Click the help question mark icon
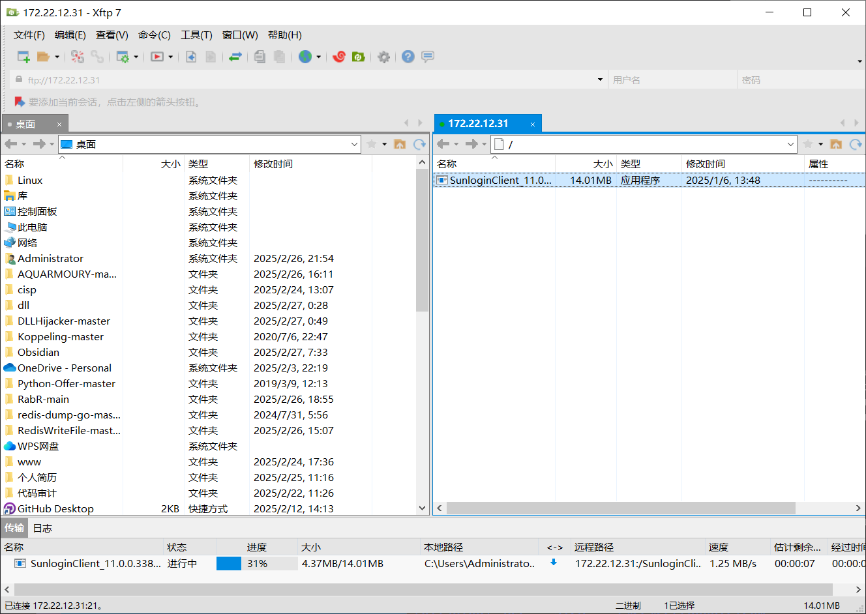This screenshot has height=614, width=866. pyautogui.click(x=408, y=57)
